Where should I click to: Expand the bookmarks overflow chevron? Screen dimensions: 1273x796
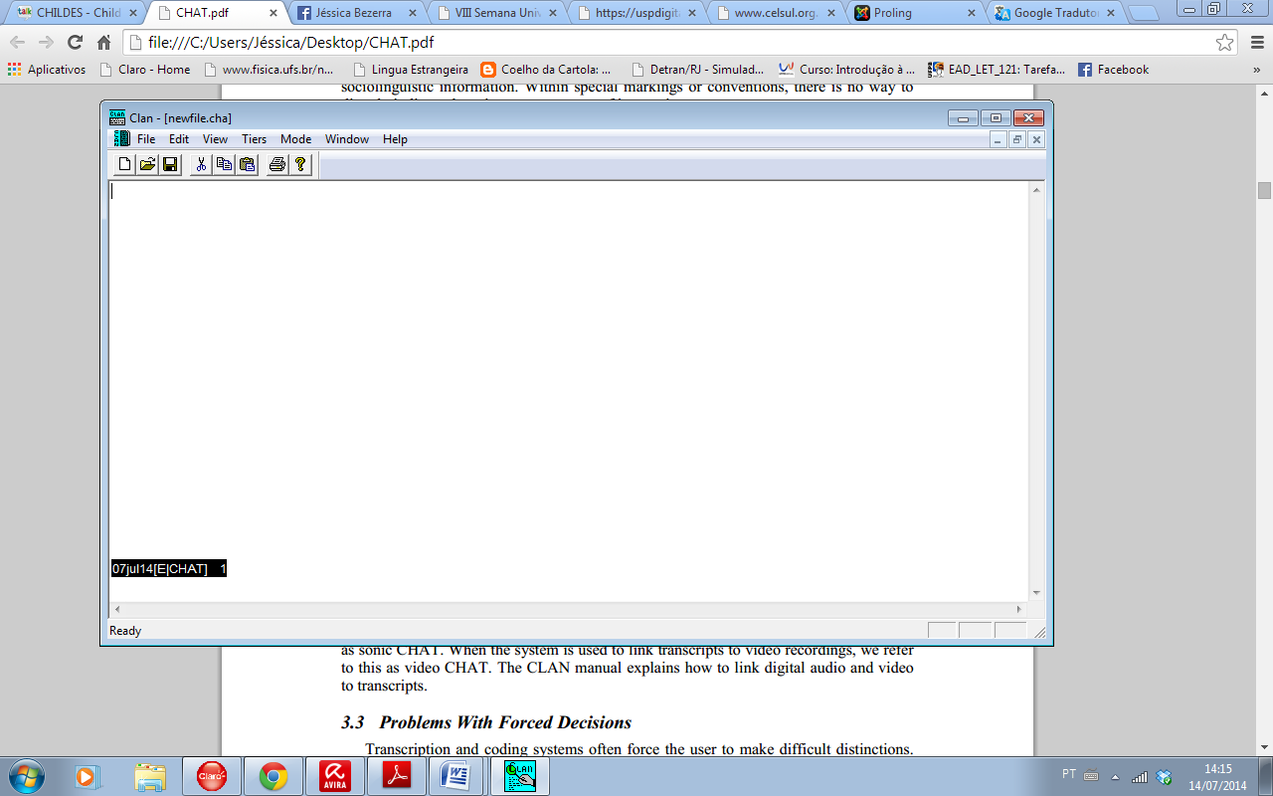[x=1256, y=70]
